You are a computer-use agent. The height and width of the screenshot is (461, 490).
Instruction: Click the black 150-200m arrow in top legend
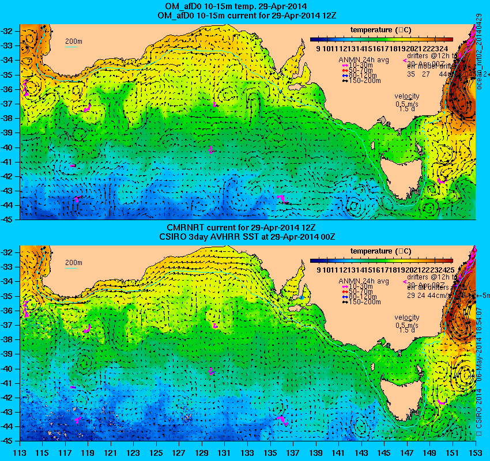click(345, 81)
